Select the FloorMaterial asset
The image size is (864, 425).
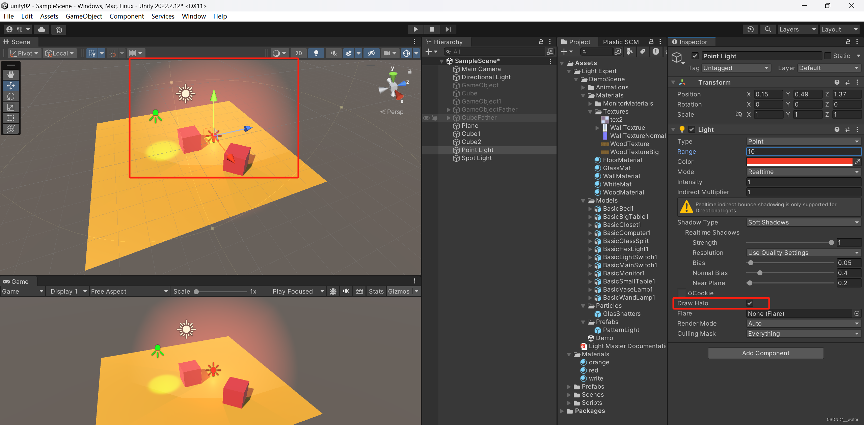point(622,160)
